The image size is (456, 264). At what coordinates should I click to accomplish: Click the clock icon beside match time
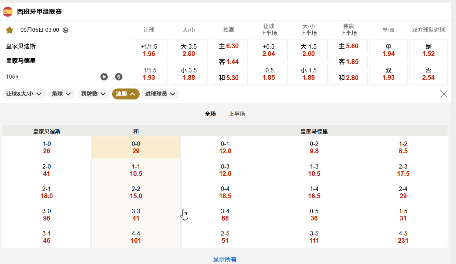coord(65,30)
